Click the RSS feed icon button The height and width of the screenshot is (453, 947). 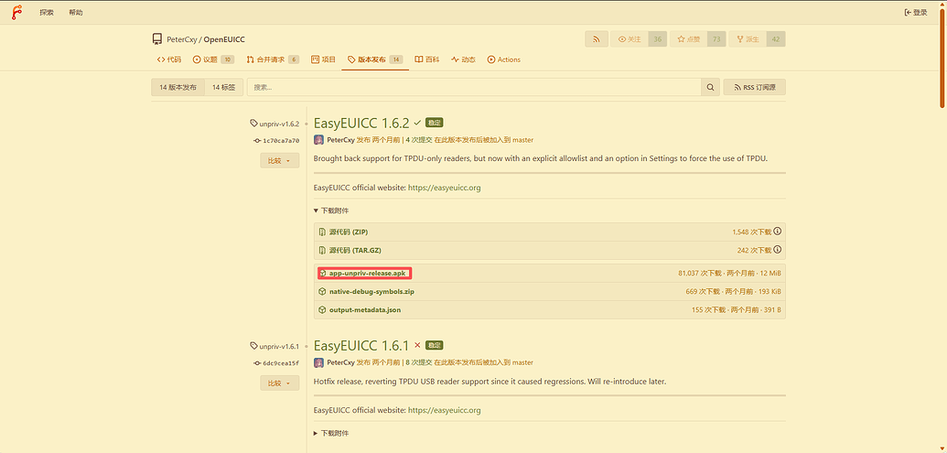click(x=596, y=39)
